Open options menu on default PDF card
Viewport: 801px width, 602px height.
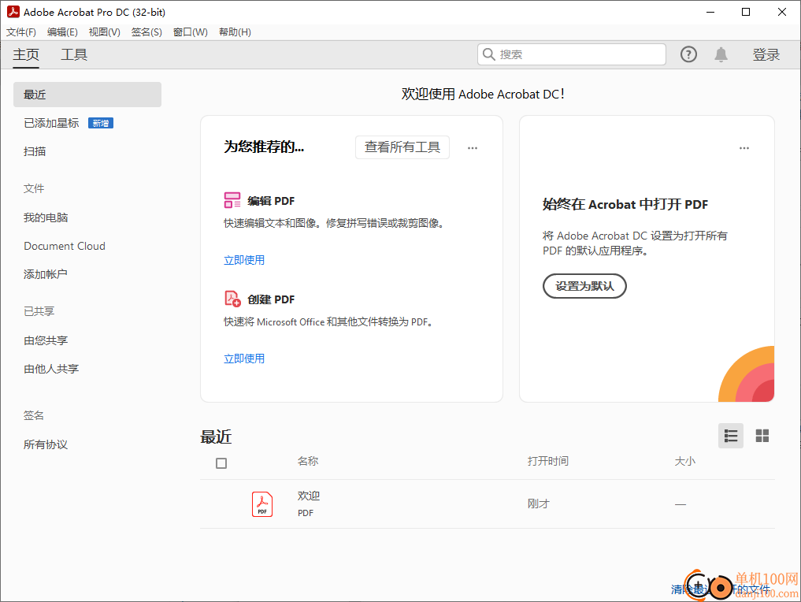point(744,147)
